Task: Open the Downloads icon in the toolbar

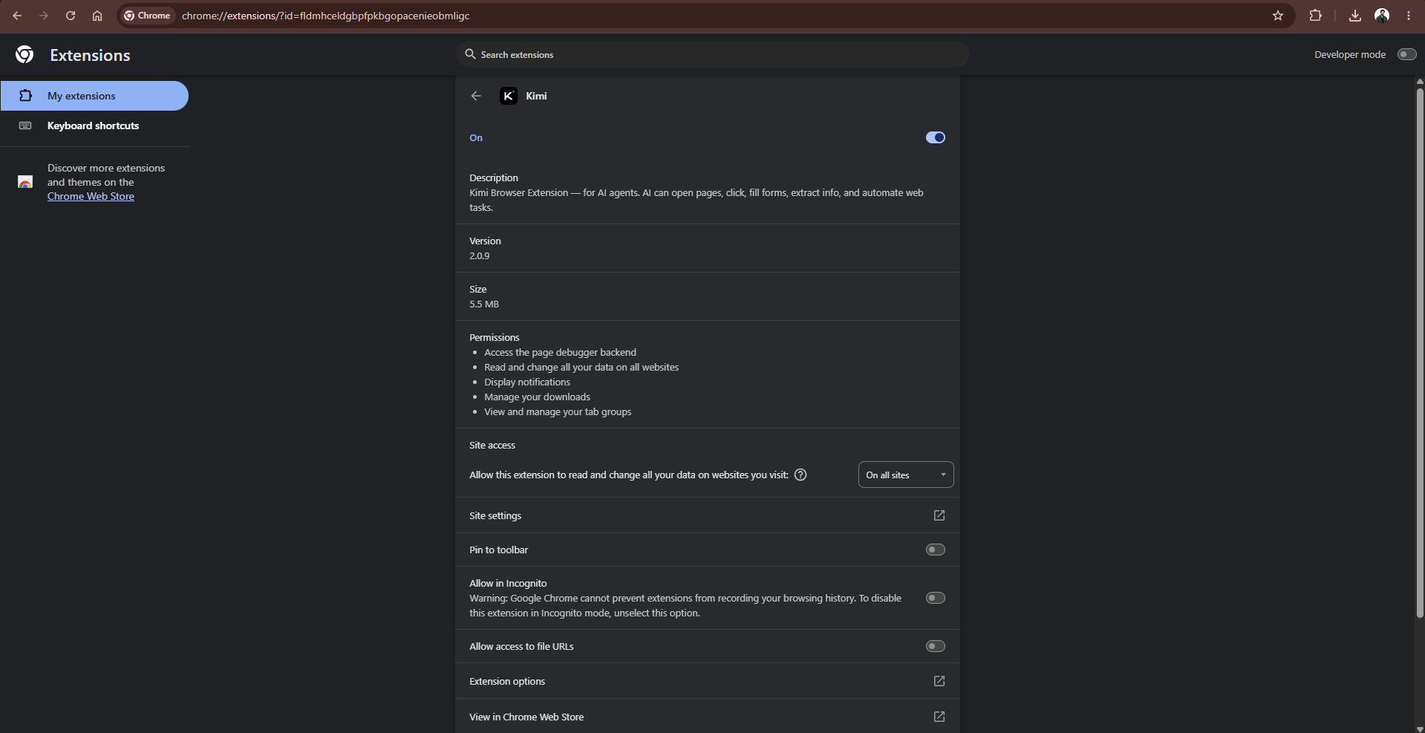Action: (1355, 16)
